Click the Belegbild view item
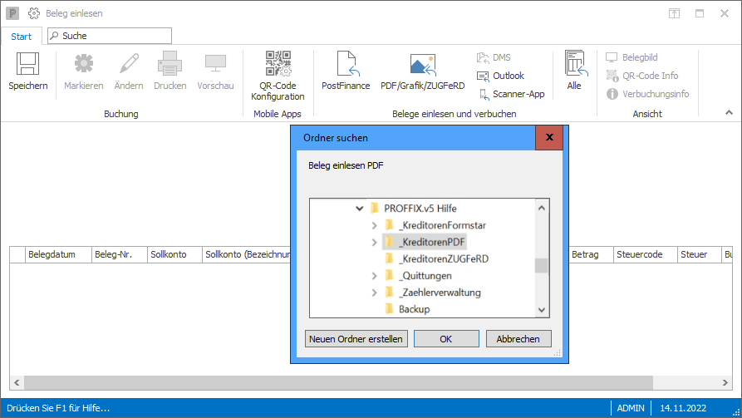 click(631, 57)
